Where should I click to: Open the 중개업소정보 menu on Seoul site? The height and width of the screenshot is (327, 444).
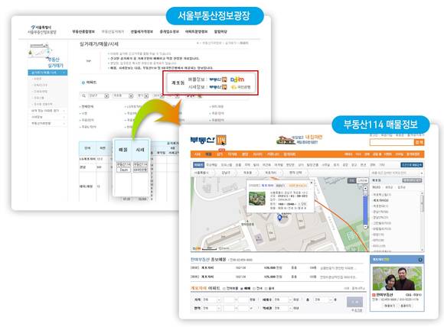(x=169, y=31)
